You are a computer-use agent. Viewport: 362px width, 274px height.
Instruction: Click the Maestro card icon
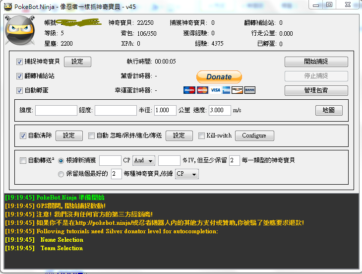tap(189, 90)
